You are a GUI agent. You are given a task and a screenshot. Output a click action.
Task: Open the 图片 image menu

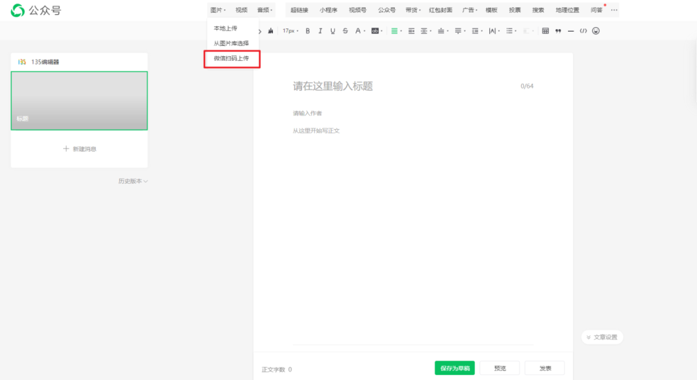[x=218, y=10]
